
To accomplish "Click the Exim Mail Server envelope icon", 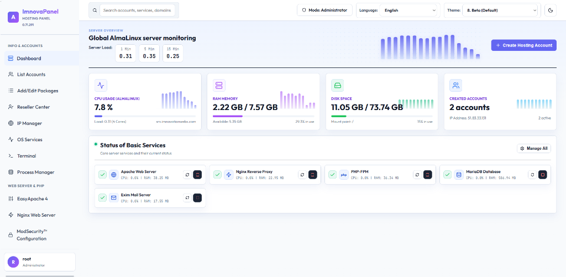I will pos(114,198).
